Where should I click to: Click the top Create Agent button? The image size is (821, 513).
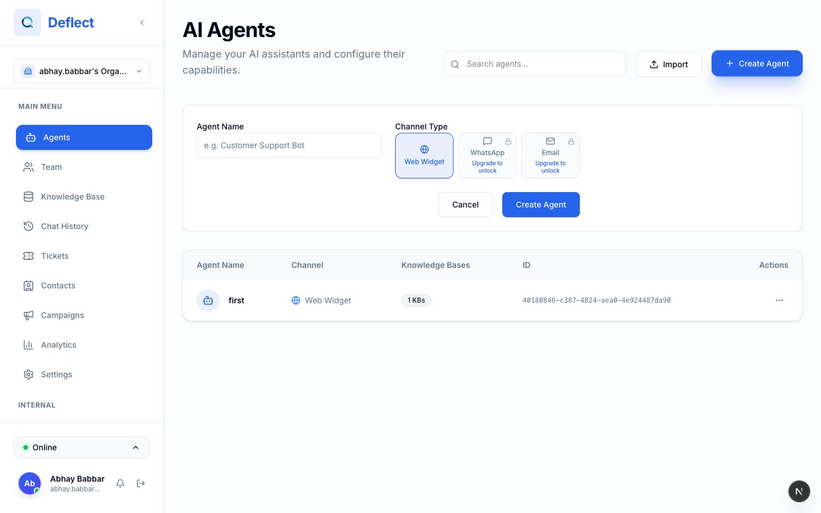757,63
